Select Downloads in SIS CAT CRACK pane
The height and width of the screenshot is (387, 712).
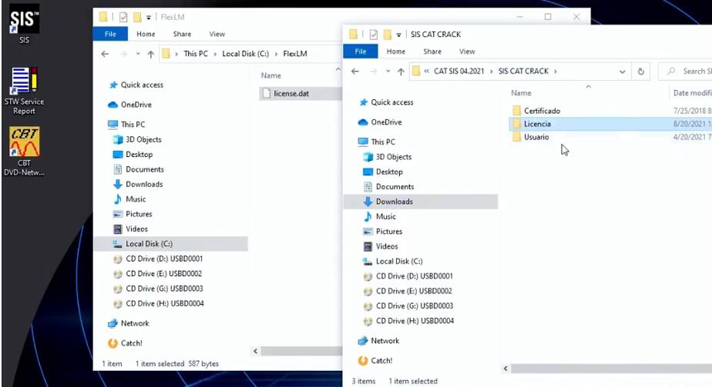pos(421,202)
